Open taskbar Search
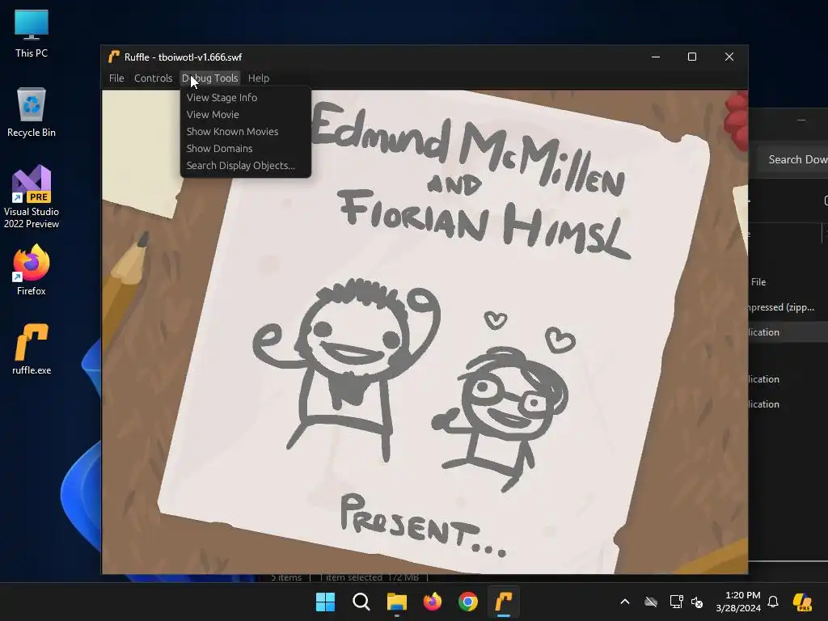The height and width of the screenshot is (621, 828). click(x=361, y=602)
